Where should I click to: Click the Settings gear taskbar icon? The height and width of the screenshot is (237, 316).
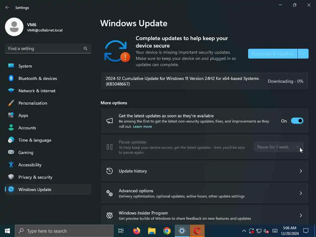[x=182, y=231]
